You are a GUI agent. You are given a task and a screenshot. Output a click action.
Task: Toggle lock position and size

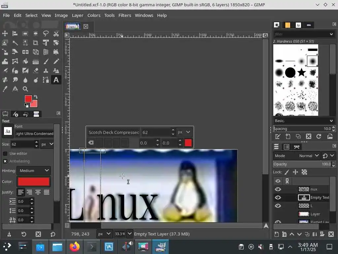click(x=295, y=172)
